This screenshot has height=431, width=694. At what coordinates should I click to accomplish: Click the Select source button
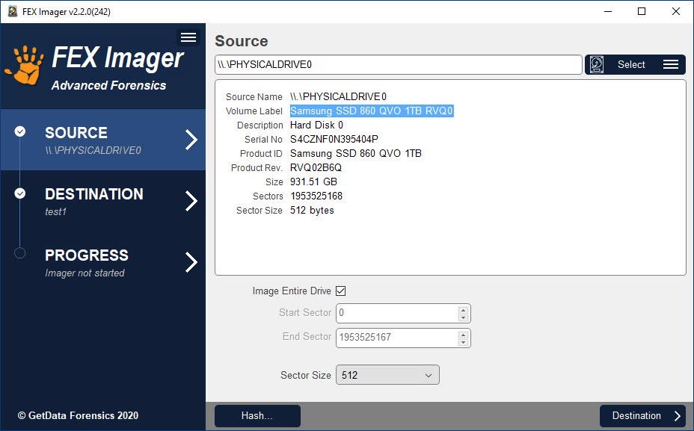pyautogui.click(x=635, y=64)
